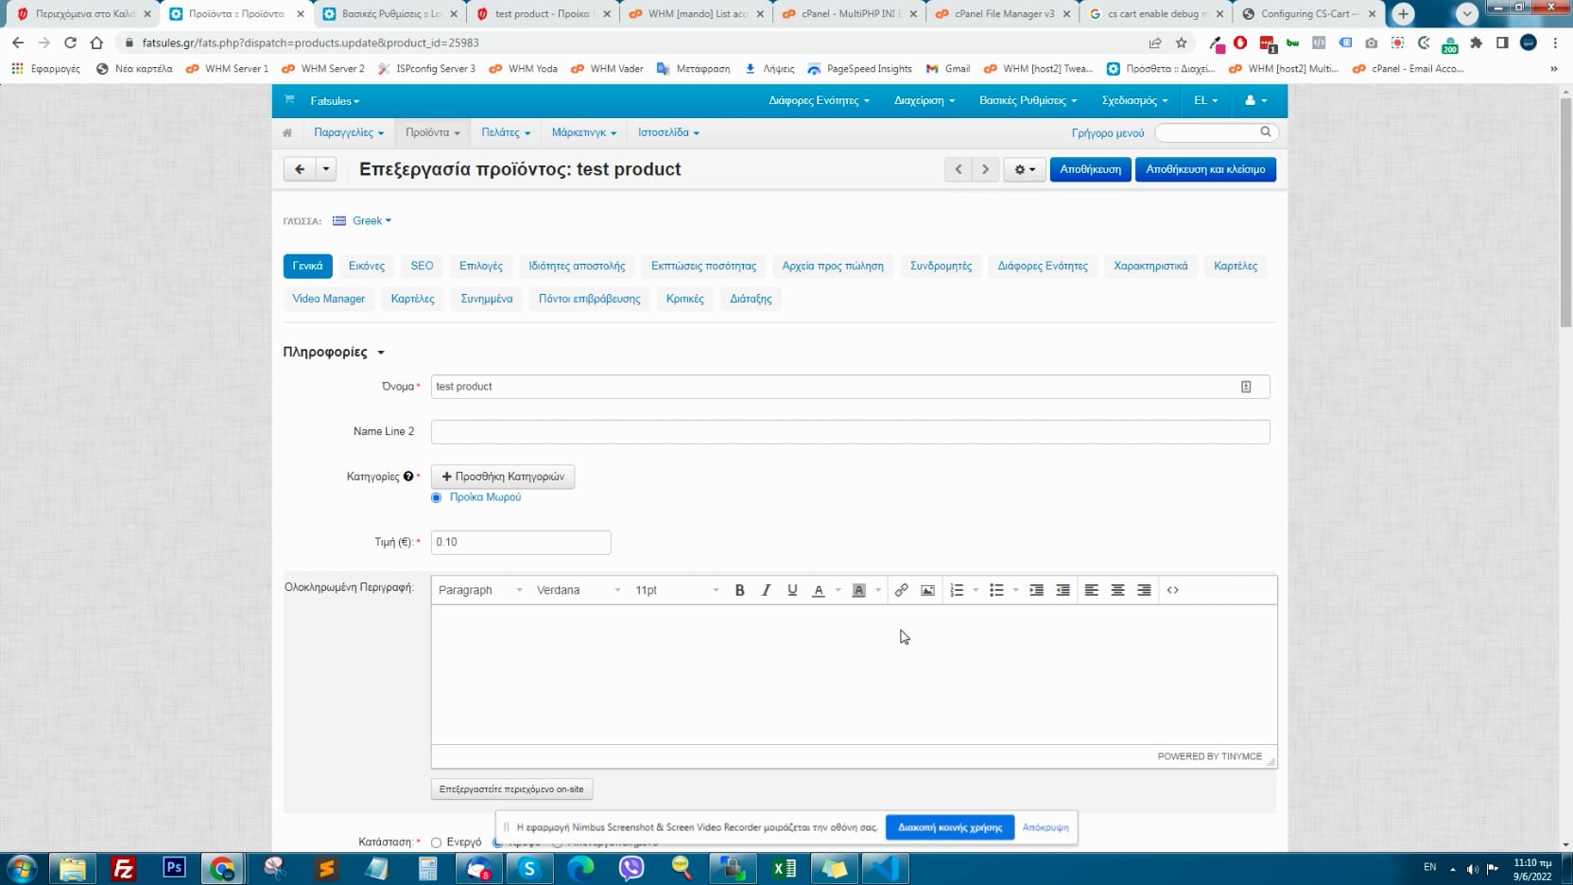This screenshot has height=885, width=1573.
Task: Open the gear actions dropdown
Action: click(x=1025, y=169)
